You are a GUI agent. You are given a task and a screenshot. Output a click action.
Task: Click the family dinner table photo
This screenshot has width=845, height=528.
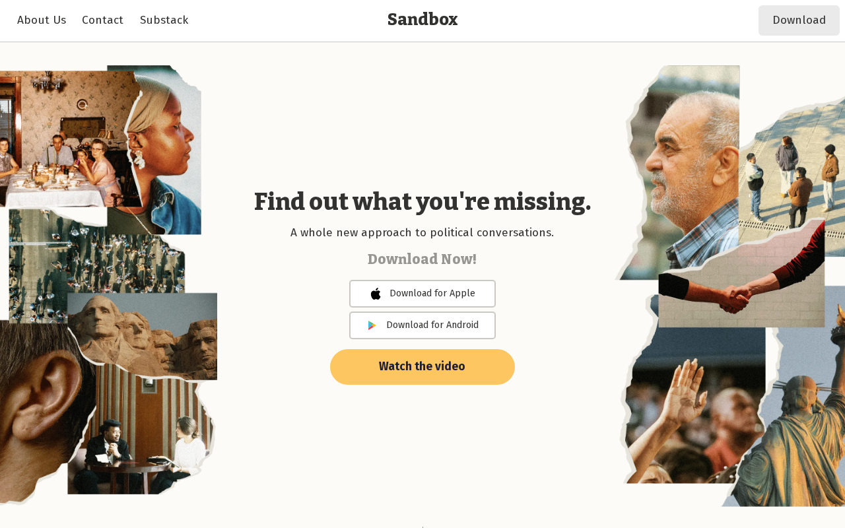click(x=59, y=152)
